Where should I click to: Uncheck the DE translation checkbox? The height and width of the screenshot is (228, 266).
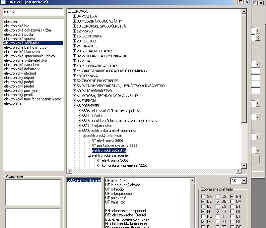pos(203,201)
